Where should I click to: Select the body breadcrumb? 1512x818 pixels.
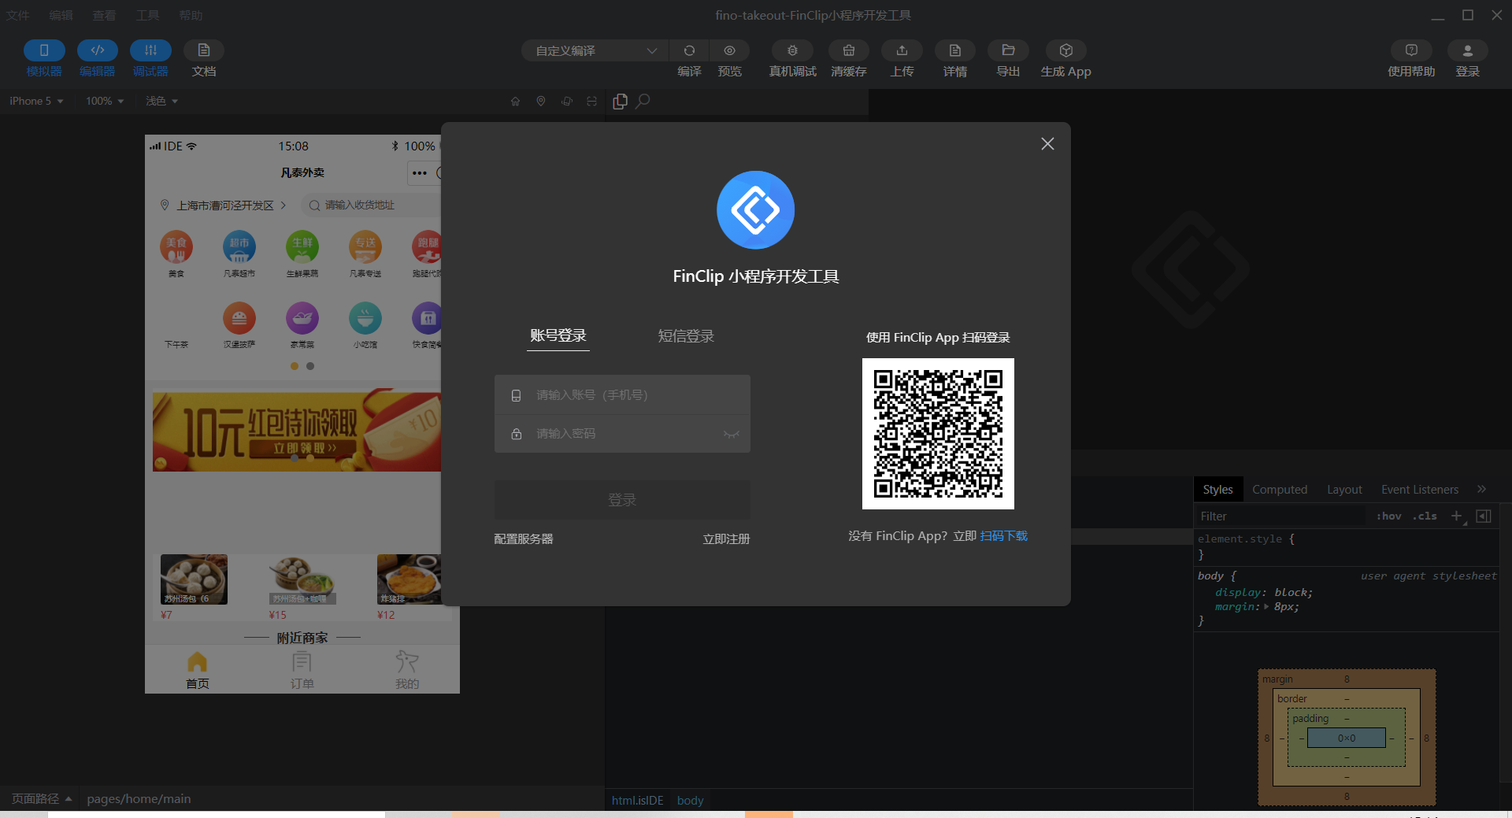(690, 801)
